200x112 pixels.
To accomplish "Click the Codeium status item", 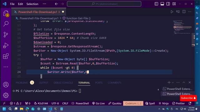I will (133, 103).
